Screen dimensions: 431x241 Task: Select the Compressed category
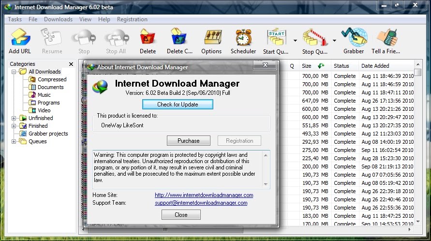pyautogui.click(x=52, y=79)
